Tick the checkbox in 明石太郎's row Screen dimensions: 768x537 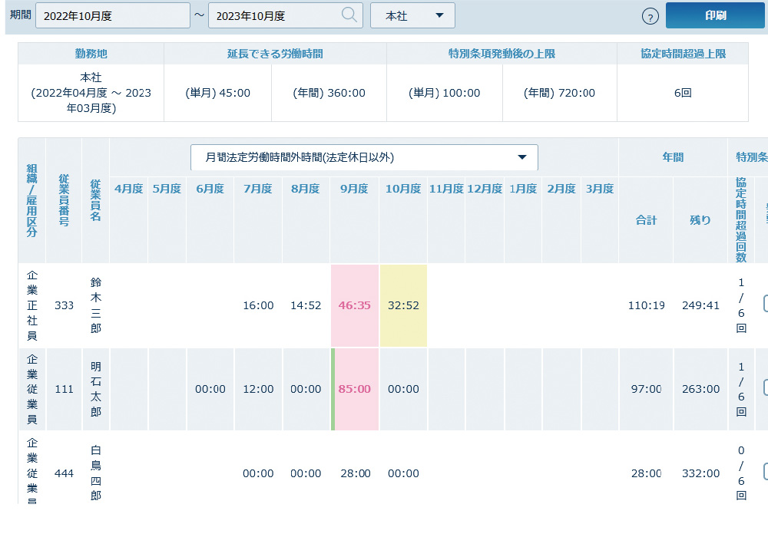click(766, 388)
